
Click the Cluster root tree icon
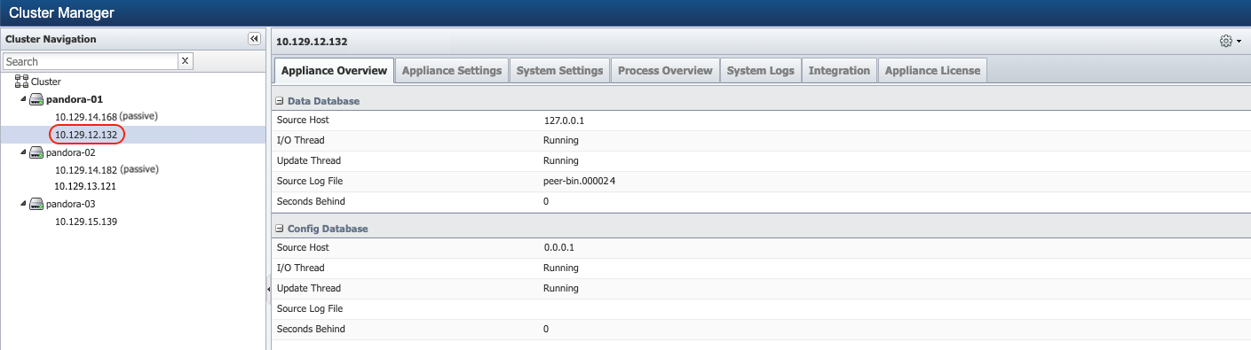pos(21,81)
